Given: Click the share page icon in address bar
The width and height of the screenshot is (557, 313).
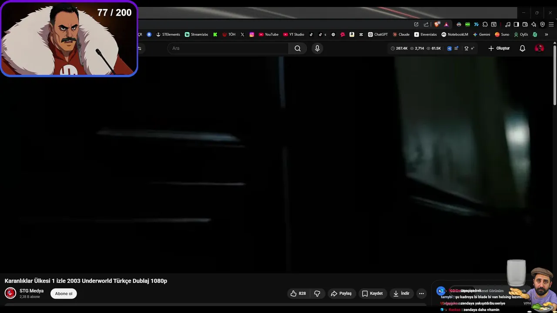Looking at the screenshot, I should coord(426,24).
